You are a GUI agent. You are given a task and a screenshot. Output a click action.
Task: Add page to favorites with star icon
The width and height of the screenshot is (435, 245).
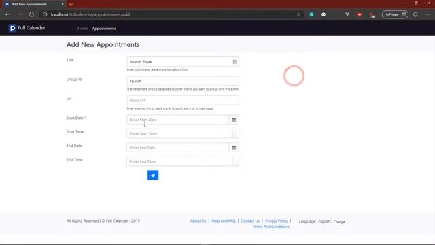coord(298,14)
